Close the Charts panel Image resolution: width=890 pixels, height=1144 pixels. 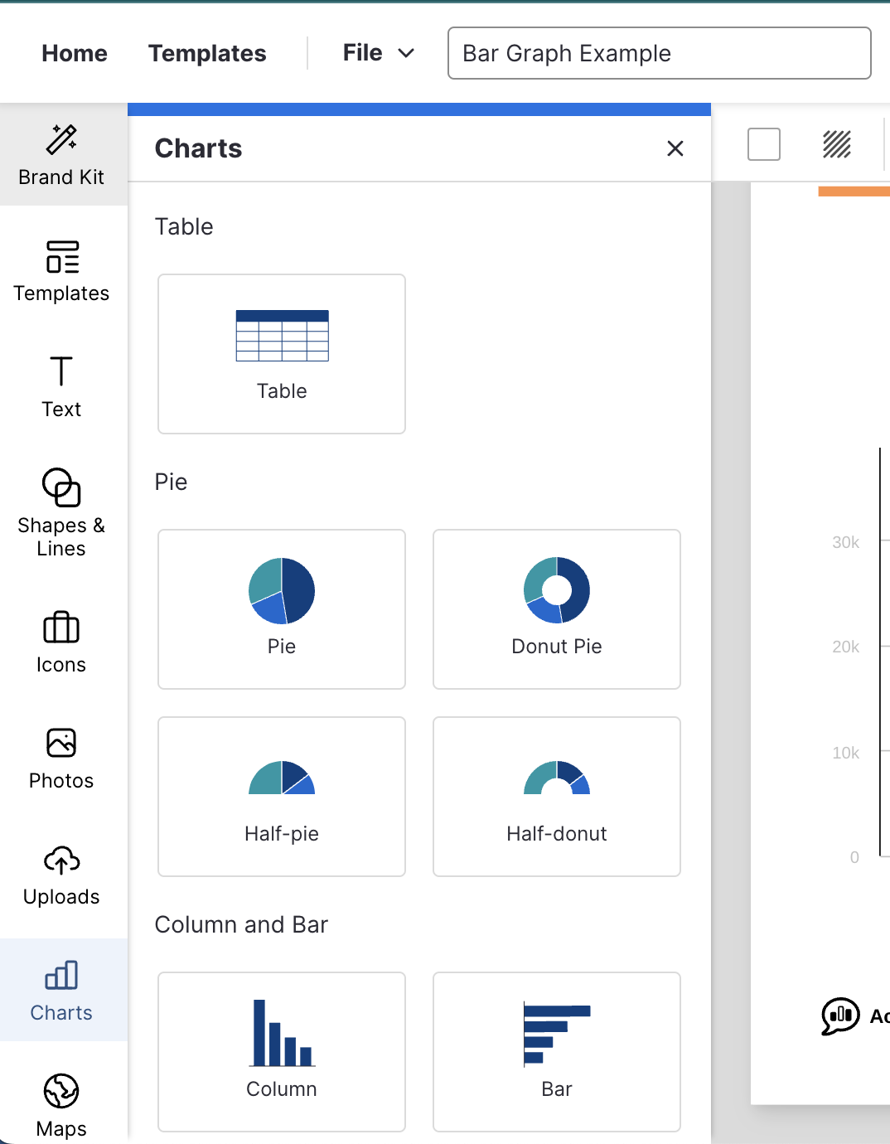tap(675, 148)
